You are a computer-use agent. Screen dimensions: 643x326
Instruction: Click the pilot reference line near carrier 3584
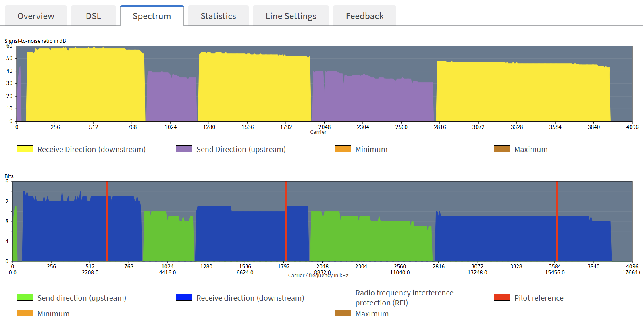point(557,222)
